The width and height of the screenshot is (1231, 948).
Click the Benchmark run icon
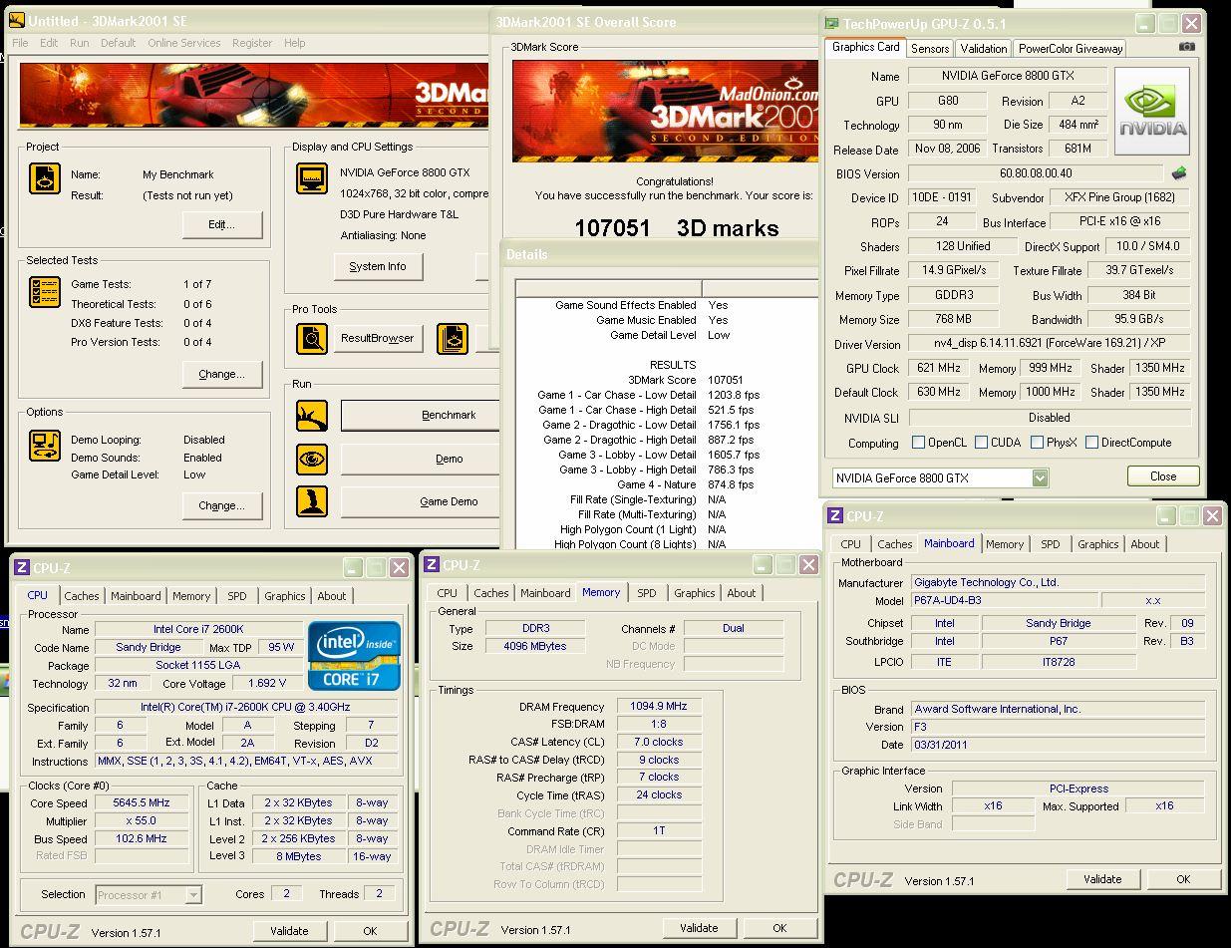coord(312,416)
